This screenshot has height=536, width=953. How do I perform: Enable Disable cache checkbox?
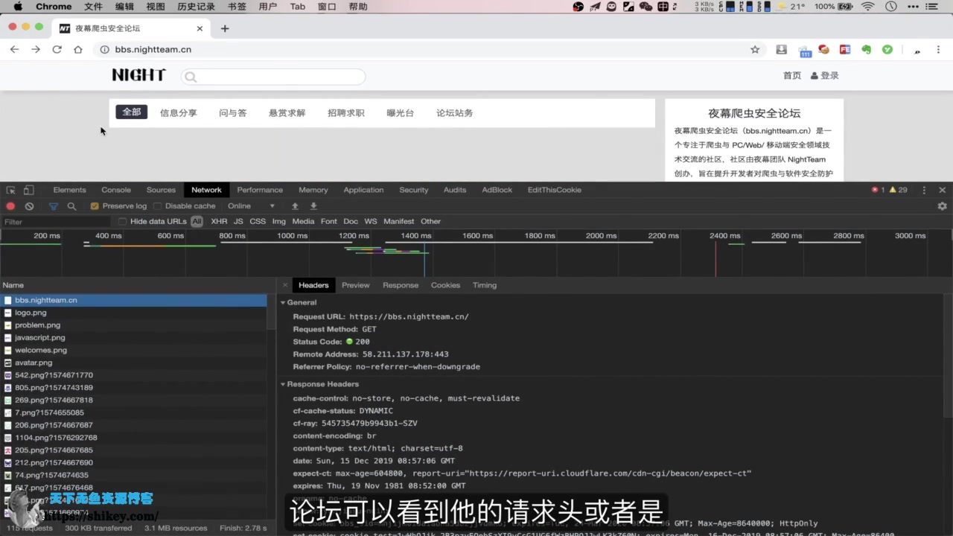coord(157,206)
